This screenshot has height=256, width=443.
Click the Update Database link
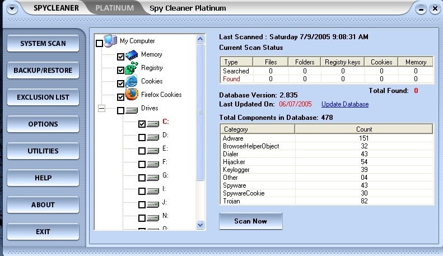[x=345, y=104]
